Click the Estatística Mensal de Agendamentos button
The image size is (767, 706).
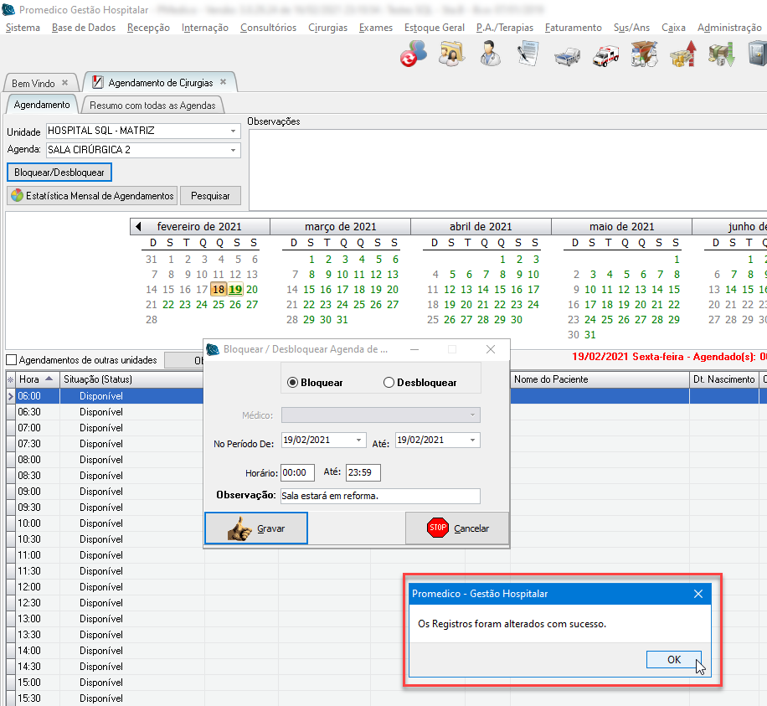[x=92, y=196]
